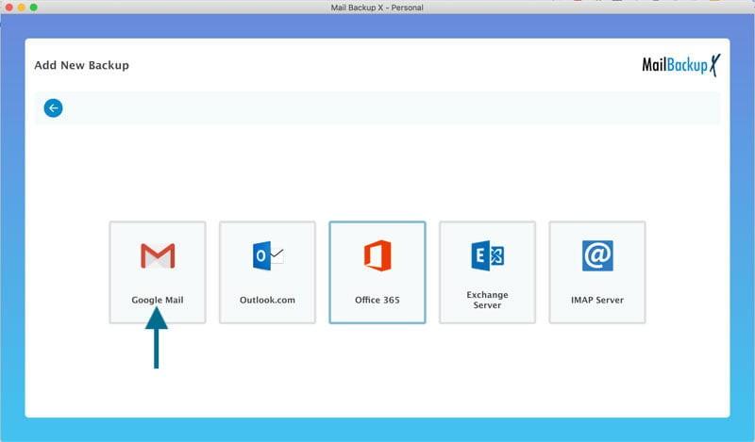
Task: Click the Add New Backup heading
Action: click(81, 65)
